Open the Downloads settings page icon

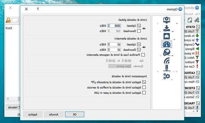tap(166, 28)
